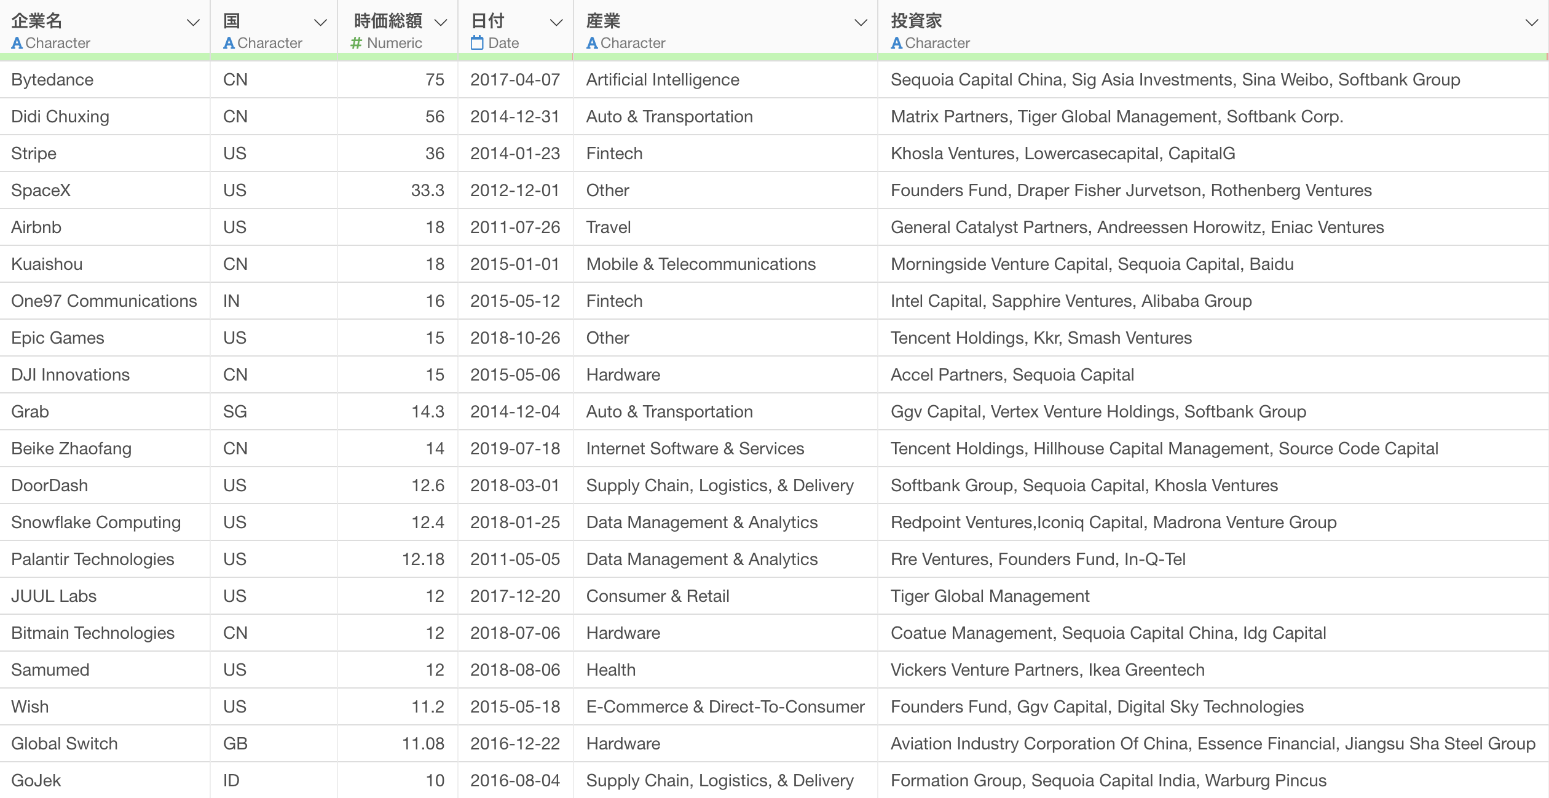
Task: Click the Character type icon under 投資家
Action: 897,43
